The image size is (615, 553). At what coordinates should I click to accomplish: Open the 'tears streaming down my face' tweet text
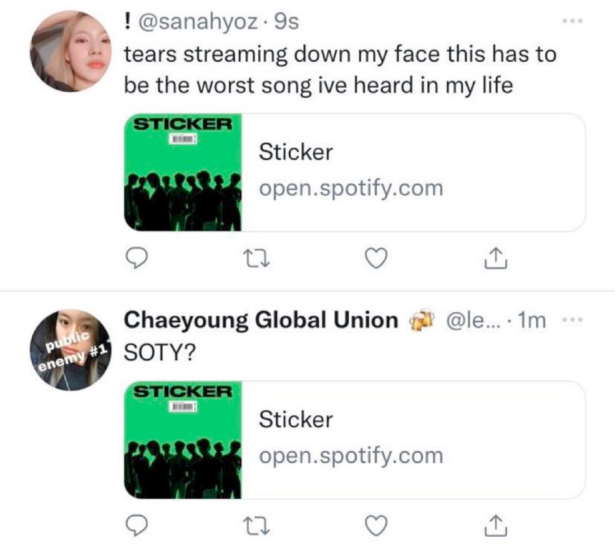pyautogui.click(x=339, y=69)
